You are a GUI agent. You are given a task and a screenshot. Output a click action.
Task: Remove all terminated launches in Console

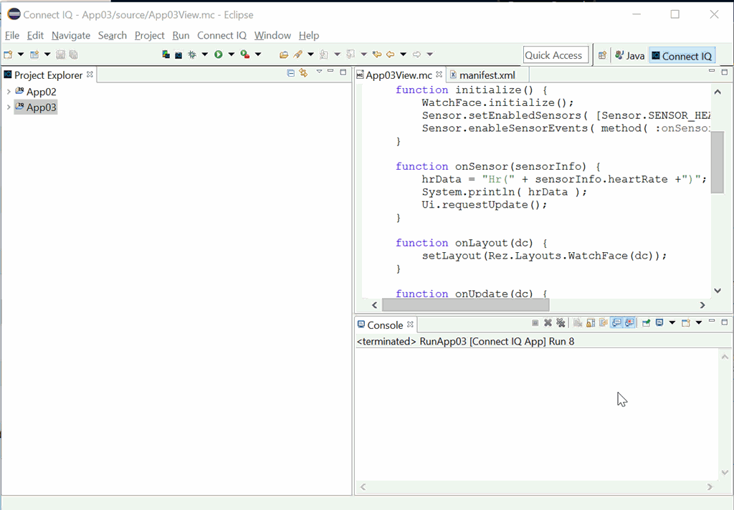[561, 324]
